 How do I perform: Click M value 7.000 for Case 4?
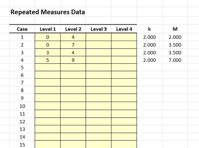point(175,60)
